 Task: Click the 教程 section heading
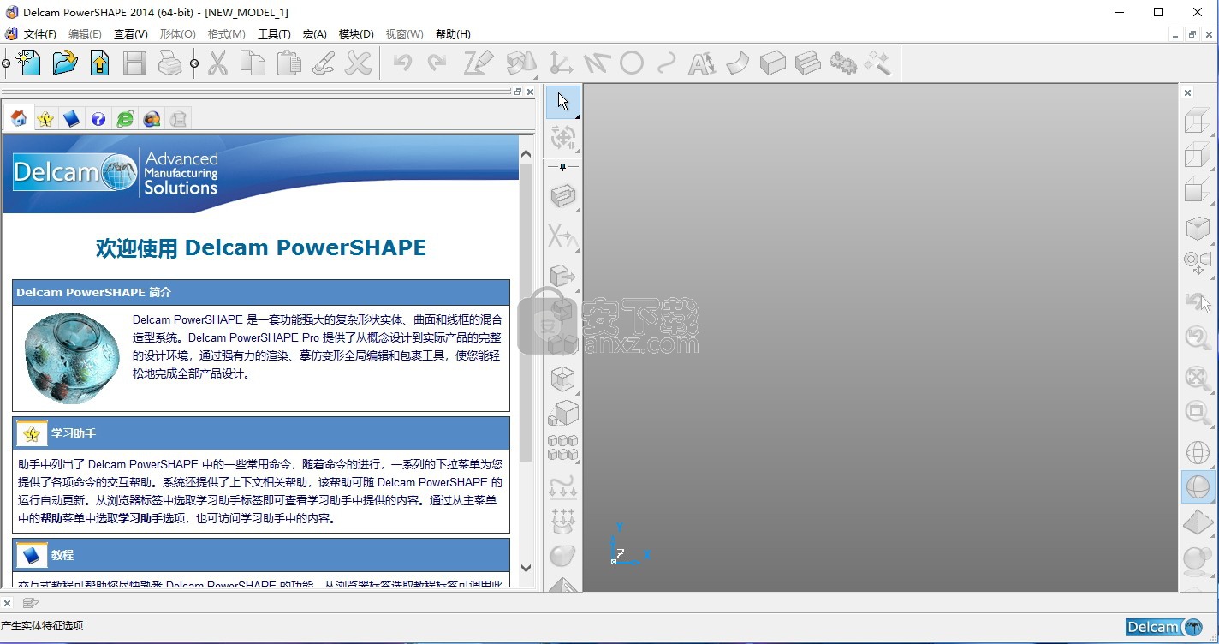[x=62, y=555]
